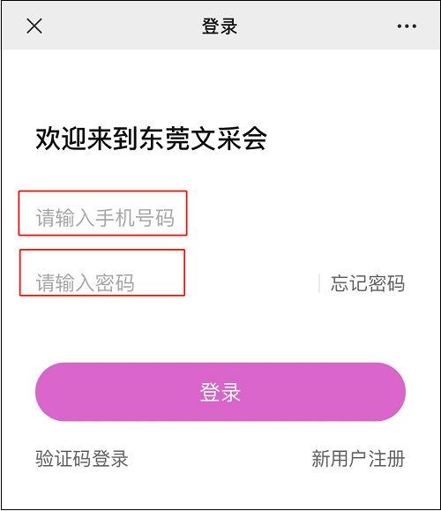The image size is (441, 511).
Task: Tap the purple 登录 login button
Action: (x=220, y=392)
